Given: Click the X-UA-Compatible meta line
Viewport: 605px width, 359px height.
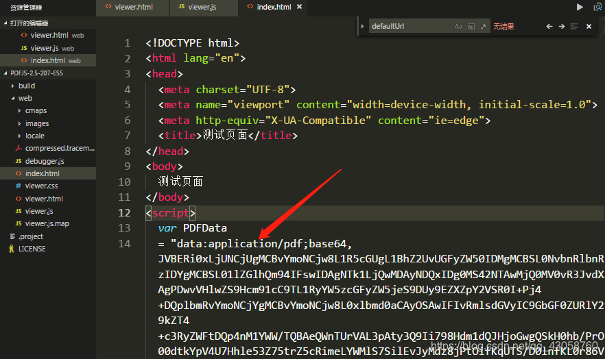Looking at the screenshot, I should (324, 120).
